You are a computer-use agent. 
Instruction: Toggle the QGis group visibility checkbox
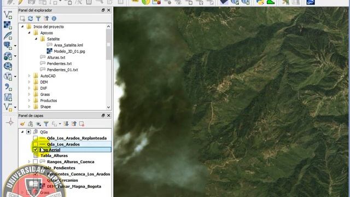coord(28,132)
